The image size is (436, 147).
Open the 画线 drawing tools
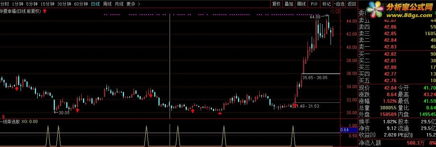coord(301,4)
